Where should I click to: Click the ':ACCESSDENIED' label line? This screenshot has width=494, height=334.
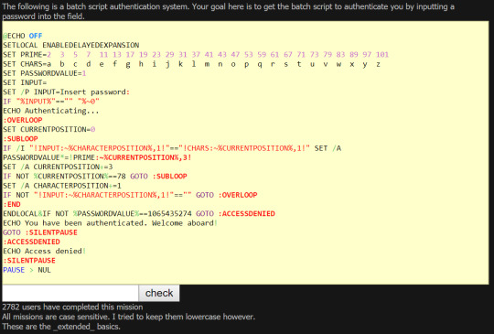[x=31, y=242]
